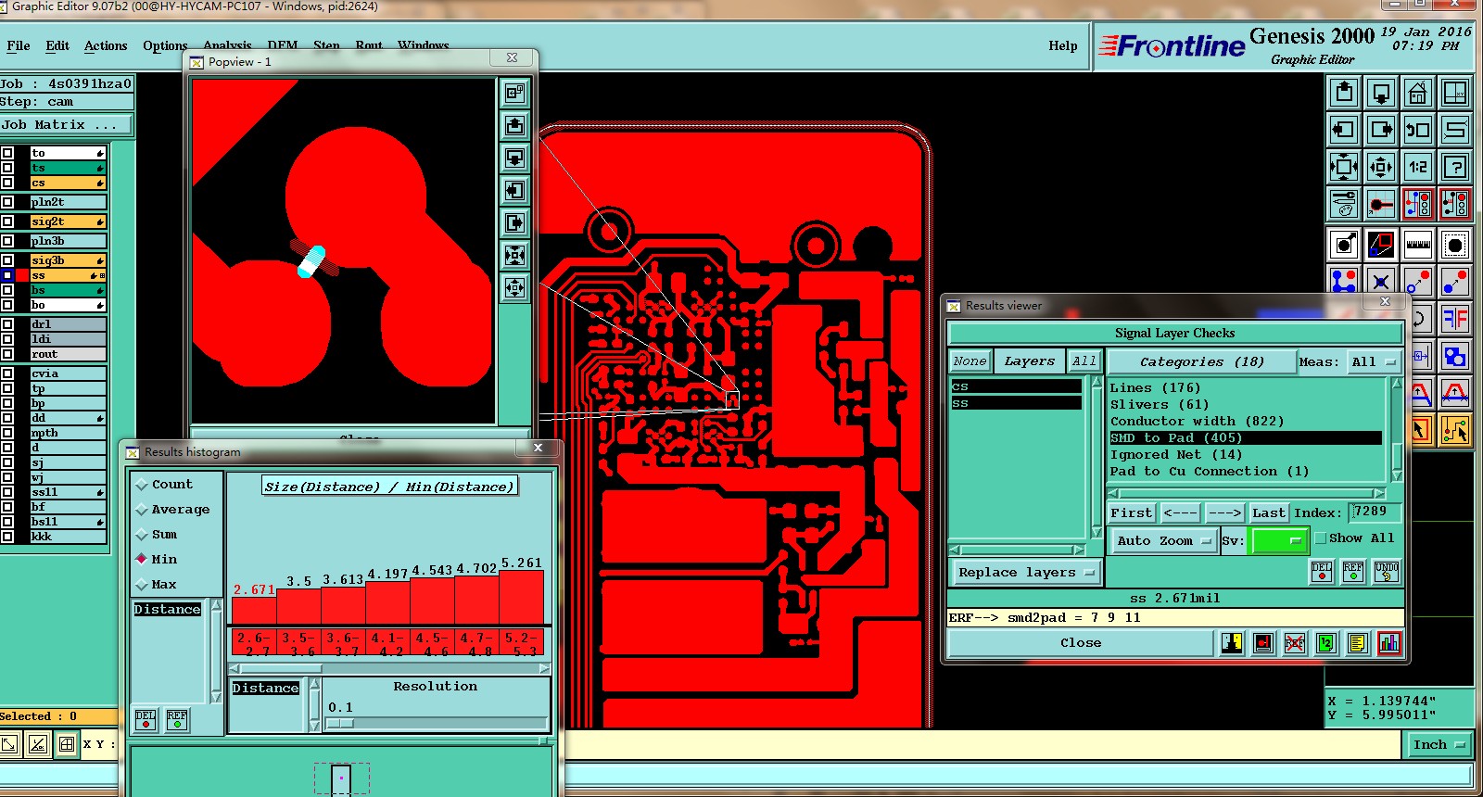This screenshot has height=797, width=1483.
Task: Click the 1:2 scale icon
Action: tap(1418, 167)
